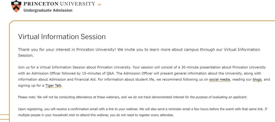Expand the orange chevron beside Princeton University

[99, 5]
